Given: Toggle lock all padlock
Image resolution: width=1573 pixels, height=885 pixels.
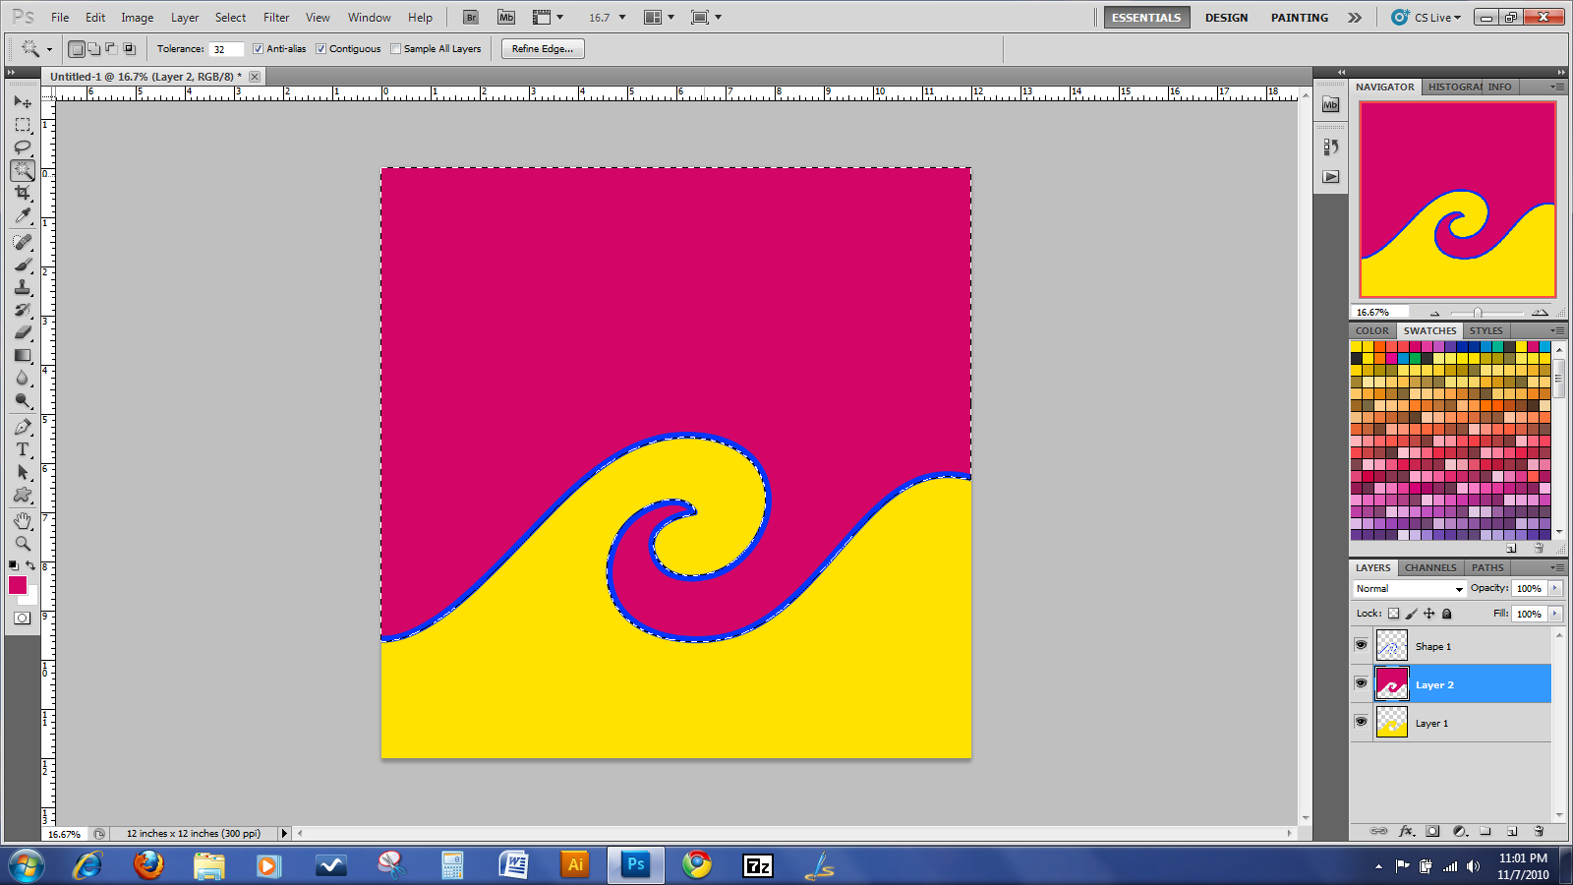Looking at the screenshot, I should 1446,614.
